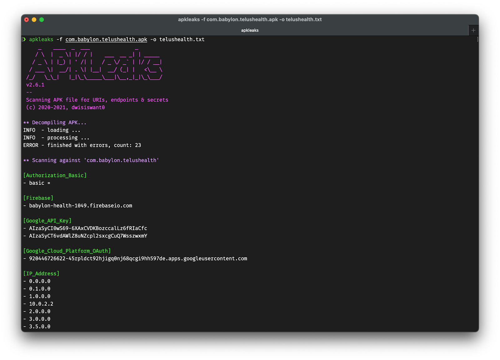The height and width of the screenshot is (360, 500).
Task: Click babylon-health-1049.firebaseio.com URL
Action: coord(81,206)
